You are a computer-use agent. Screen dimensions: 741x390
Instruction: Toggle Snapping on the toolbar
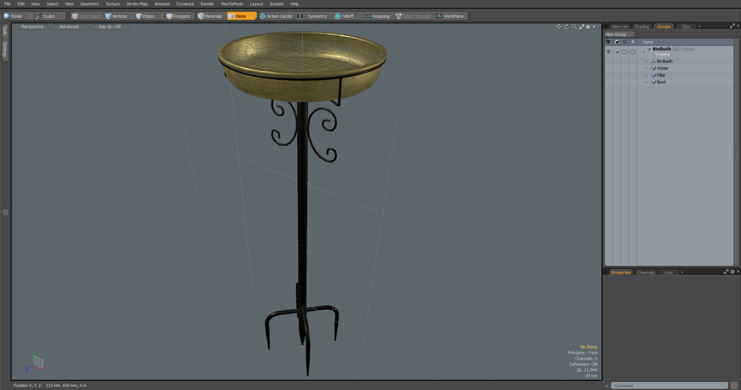378,16
